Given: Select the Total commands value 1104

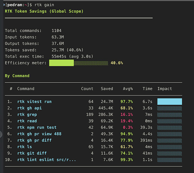Looking at the screenshot, I should pyautogui.click(x=56, y=30).
